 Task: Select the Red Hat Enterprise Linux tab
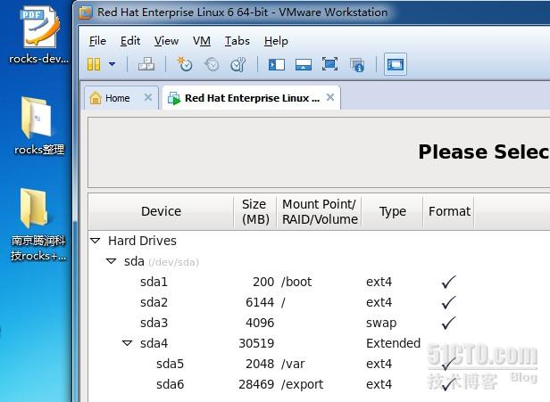pyautogui.click(x=252, y=98)
